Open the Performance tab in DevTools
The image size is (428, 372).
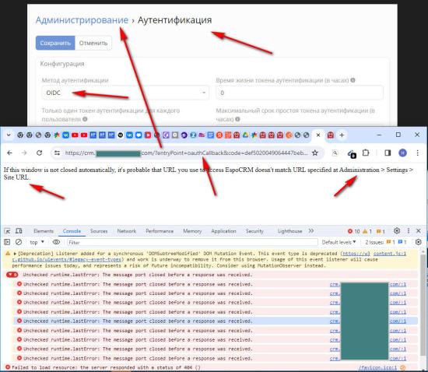160,231
